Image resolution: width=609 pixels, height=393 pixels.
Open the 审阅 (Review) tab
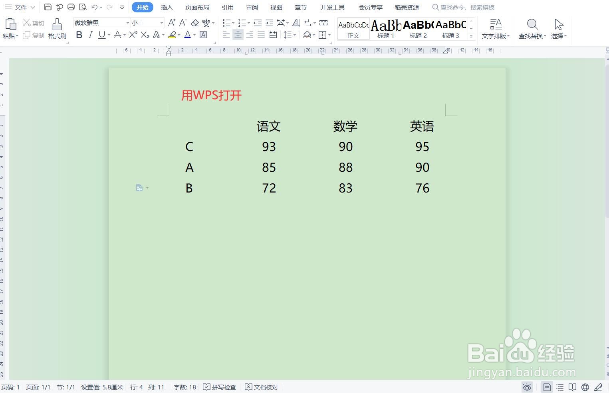coord(252,7)
